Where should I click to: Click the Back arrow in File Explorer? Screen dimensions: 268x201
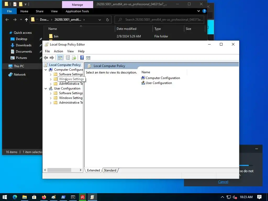[x=7, y=20]
